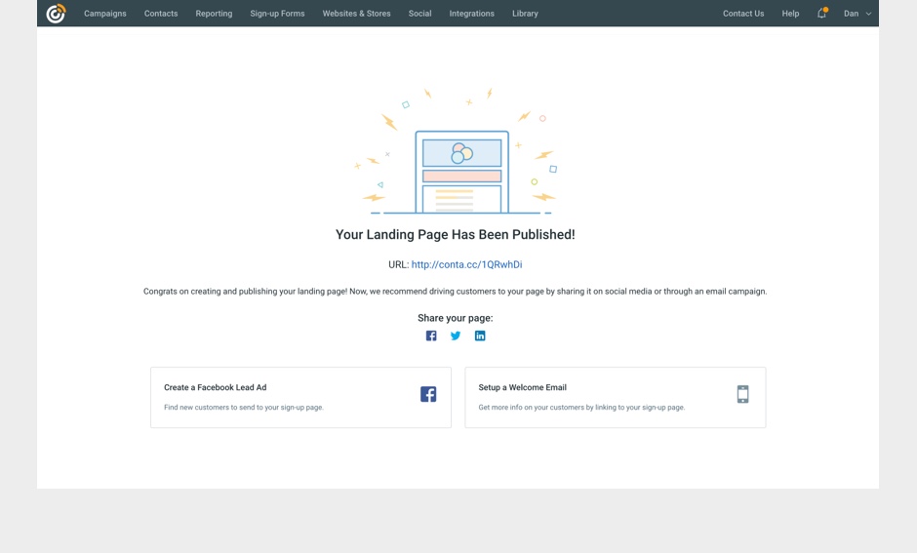The height and width of the screenshot is (553, 917).
Task: Select the Social menu item
Action: pos(419,14)
